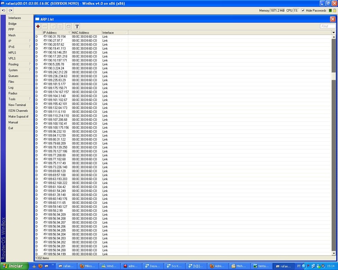Click the Remove (minus) toolbar icon
This screenshot has height=270, width=338.
point(45,26)
